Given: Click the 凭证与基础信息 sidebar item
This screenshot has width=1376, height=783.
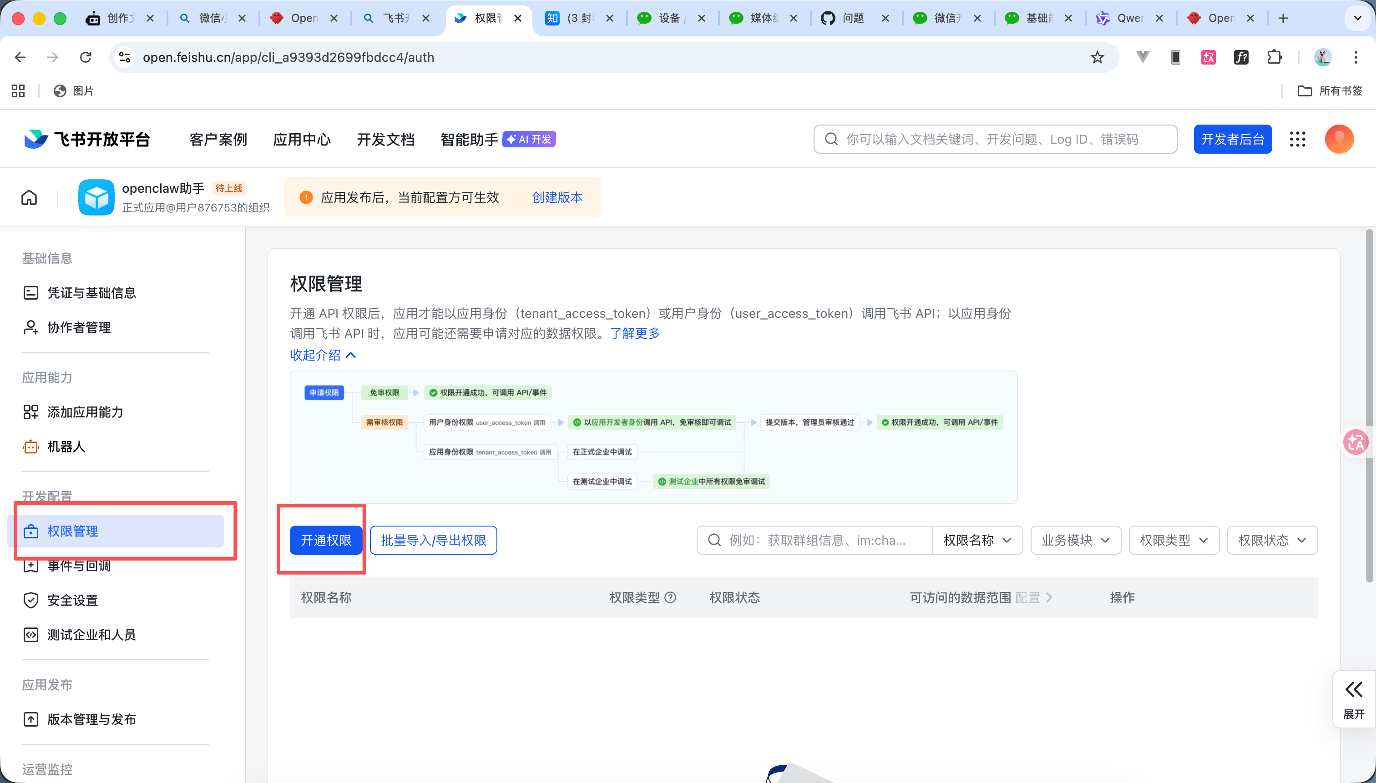Looking at the screenshot, I should (92, 292).
